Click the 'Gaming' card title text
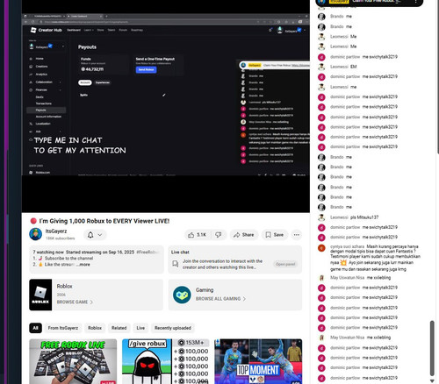Viewport: 439px width, 384px height. point(205,290)
